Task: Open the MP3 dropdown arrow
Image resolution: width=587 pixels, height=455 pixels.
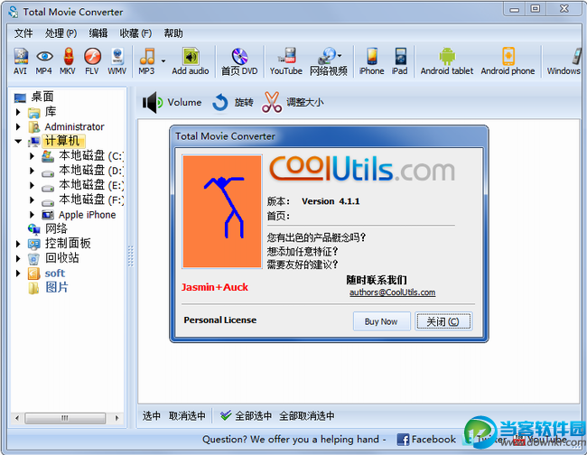Action: pos(163,60)
